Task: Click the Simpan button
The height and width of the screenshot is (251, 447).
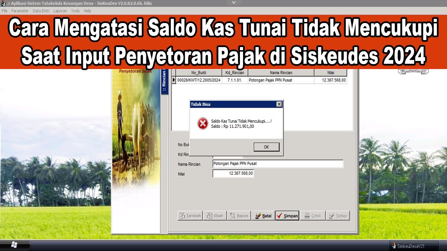Action: 287,216
